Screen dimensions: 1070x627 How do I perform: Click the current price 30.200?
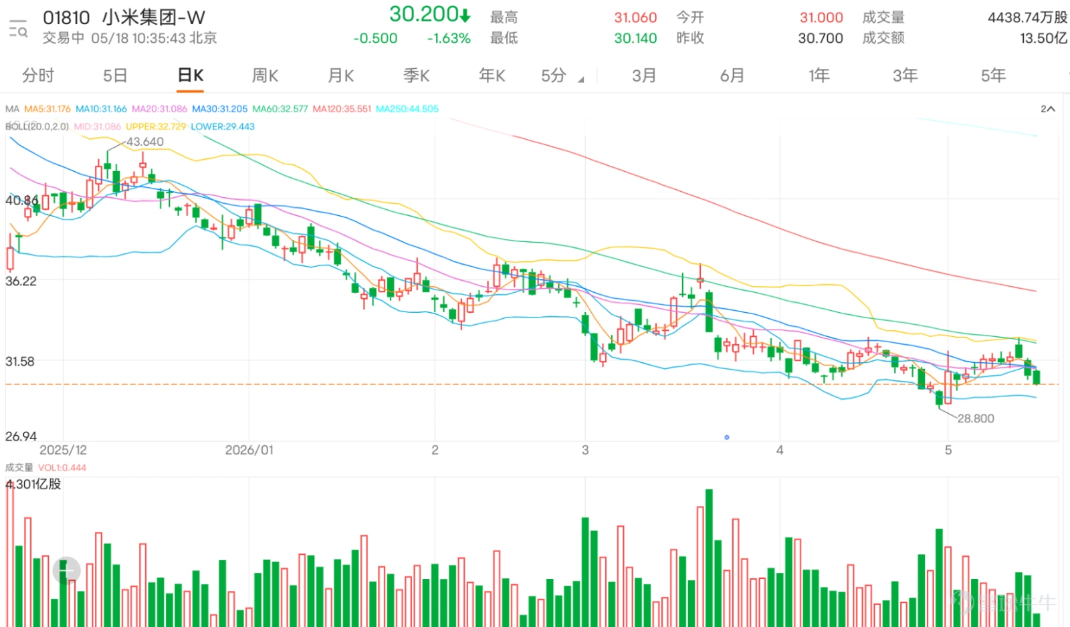pyautogui.click(x=430, y=14)
